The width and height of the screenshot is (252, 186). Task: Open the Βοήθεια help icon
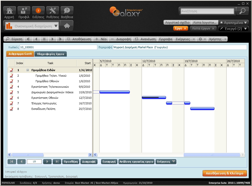click(67, 11)
